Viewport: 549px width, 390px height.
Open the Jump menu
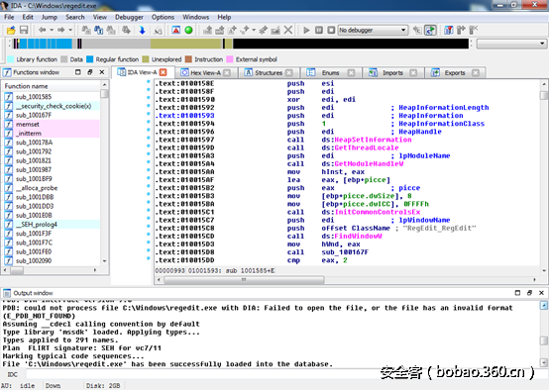[x=50, y=17]
